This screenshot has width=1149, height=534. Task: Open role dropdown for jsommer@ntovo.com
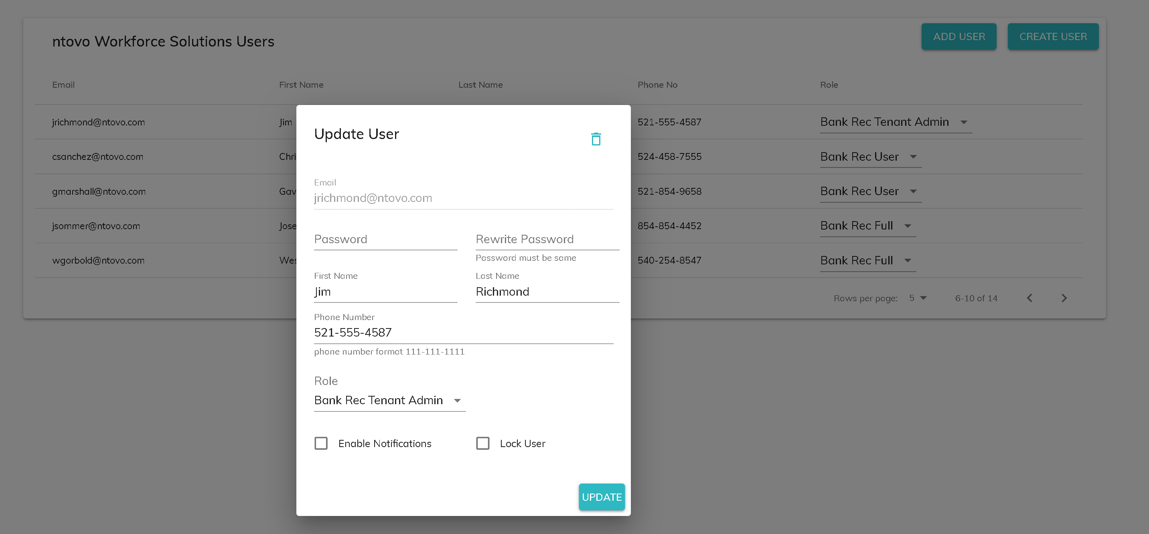point(867,226)
